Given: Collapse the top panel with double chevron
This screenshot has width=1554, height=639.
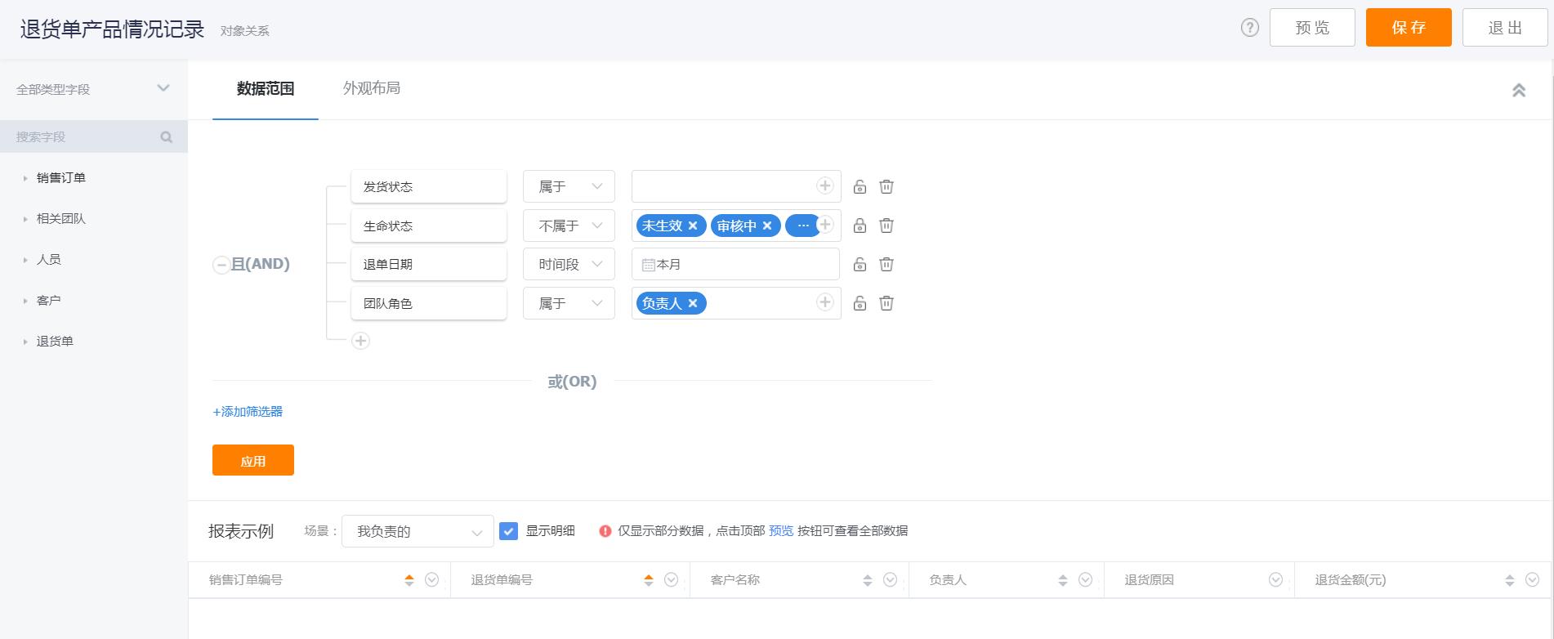Looking at the screenshot, I should click(x=1518, y=91).
